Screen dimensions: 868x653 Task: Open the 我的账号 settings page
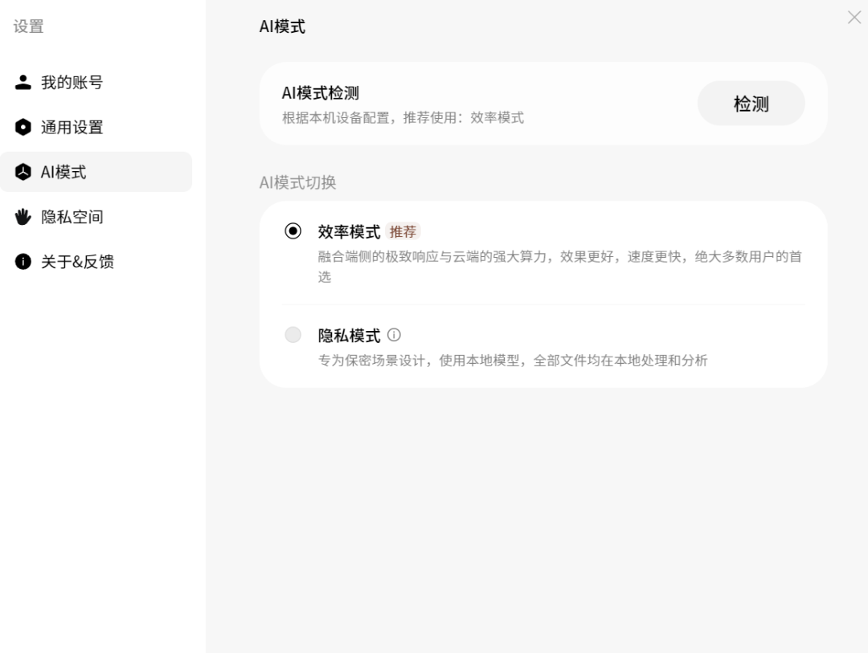pos(96,82)
